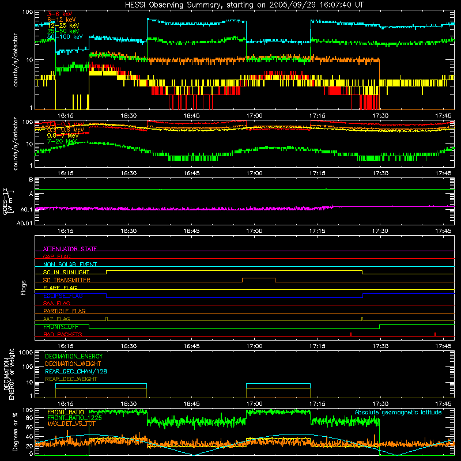Image resolution: width=461 pixels, height=461 pixels.
Task: Select the 6-12 keV legend label
Action: [61, 20]
